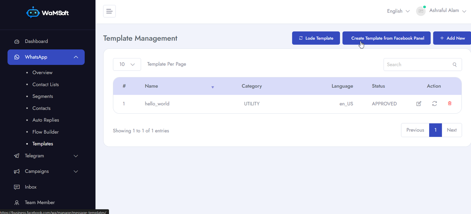Click the Inbox message icon
471x214 pixels.
(17, 187)
